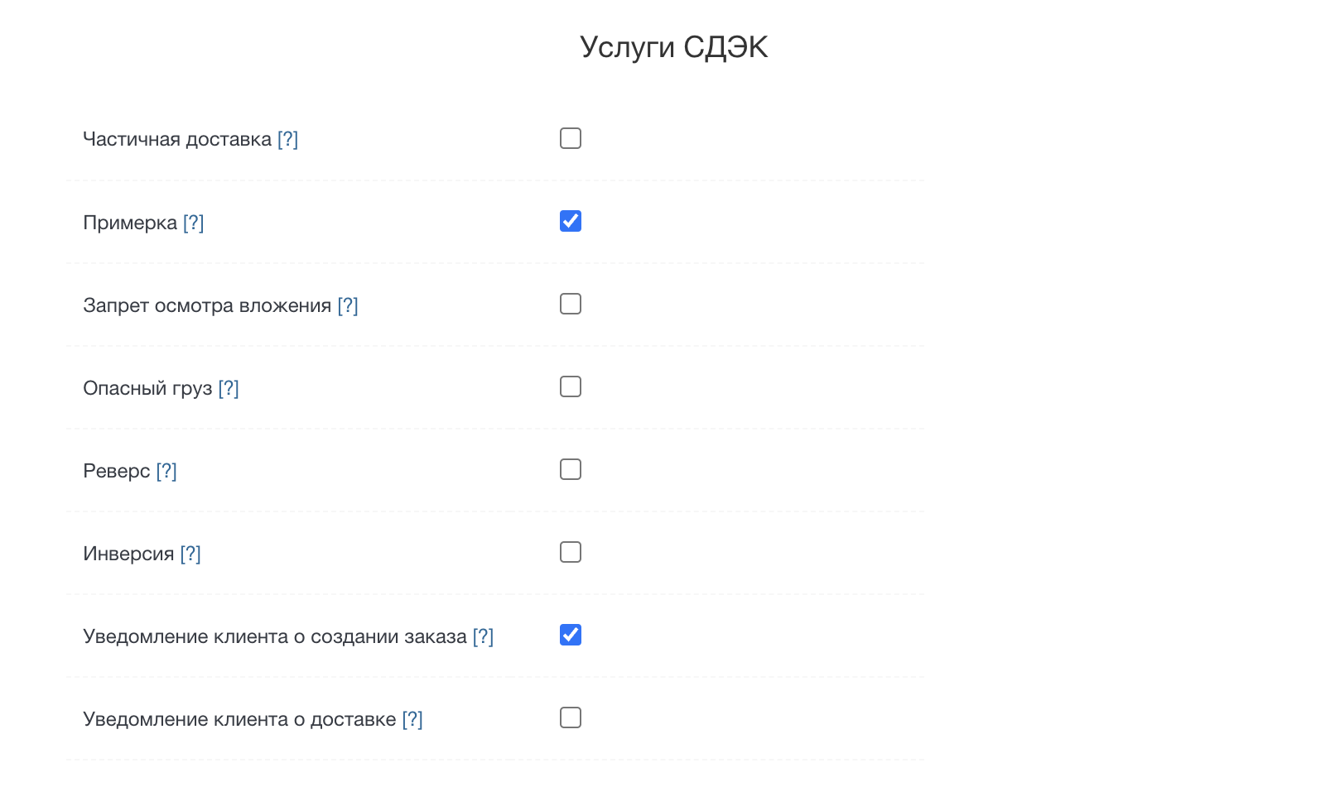Click the Инверсия label text

point(128,553)
